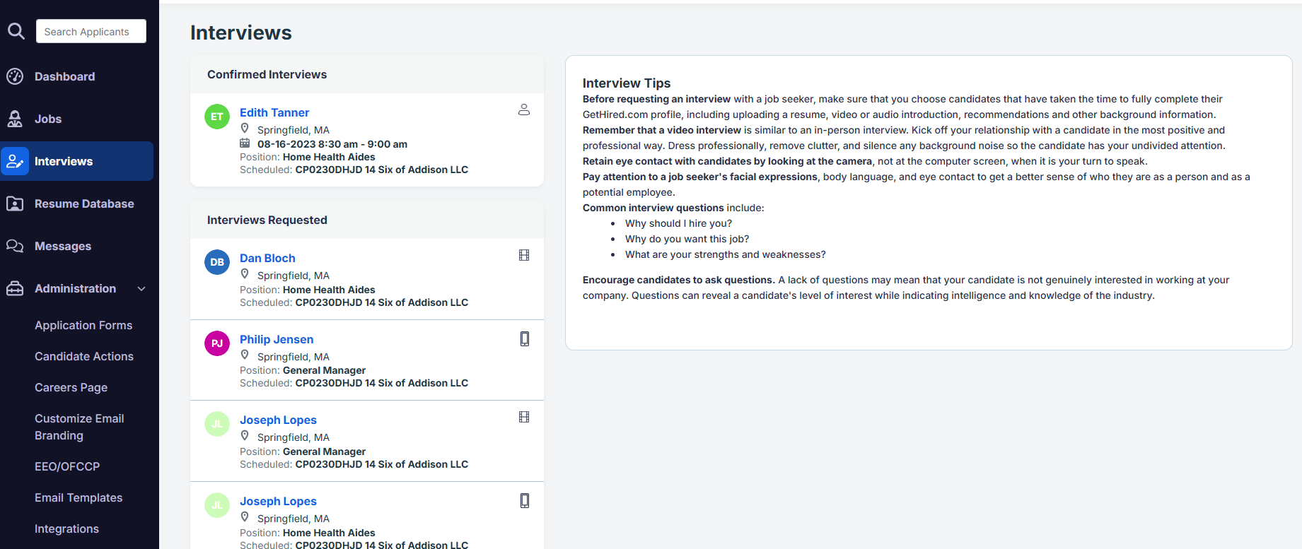This screenshot has width=1302, height=549.
Task: Click Edith Tanner's ET avatar
Action: point(217,117)
